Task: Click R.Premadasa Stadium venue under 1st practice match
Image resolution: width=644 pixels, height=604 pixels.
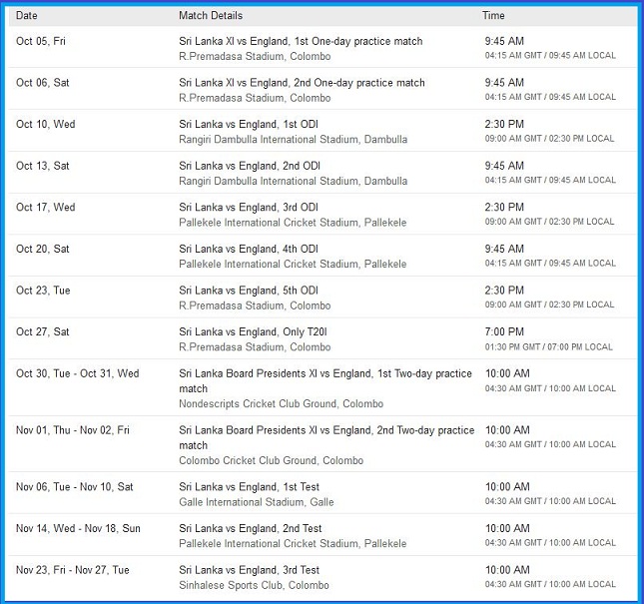Action: click(255, 56)
